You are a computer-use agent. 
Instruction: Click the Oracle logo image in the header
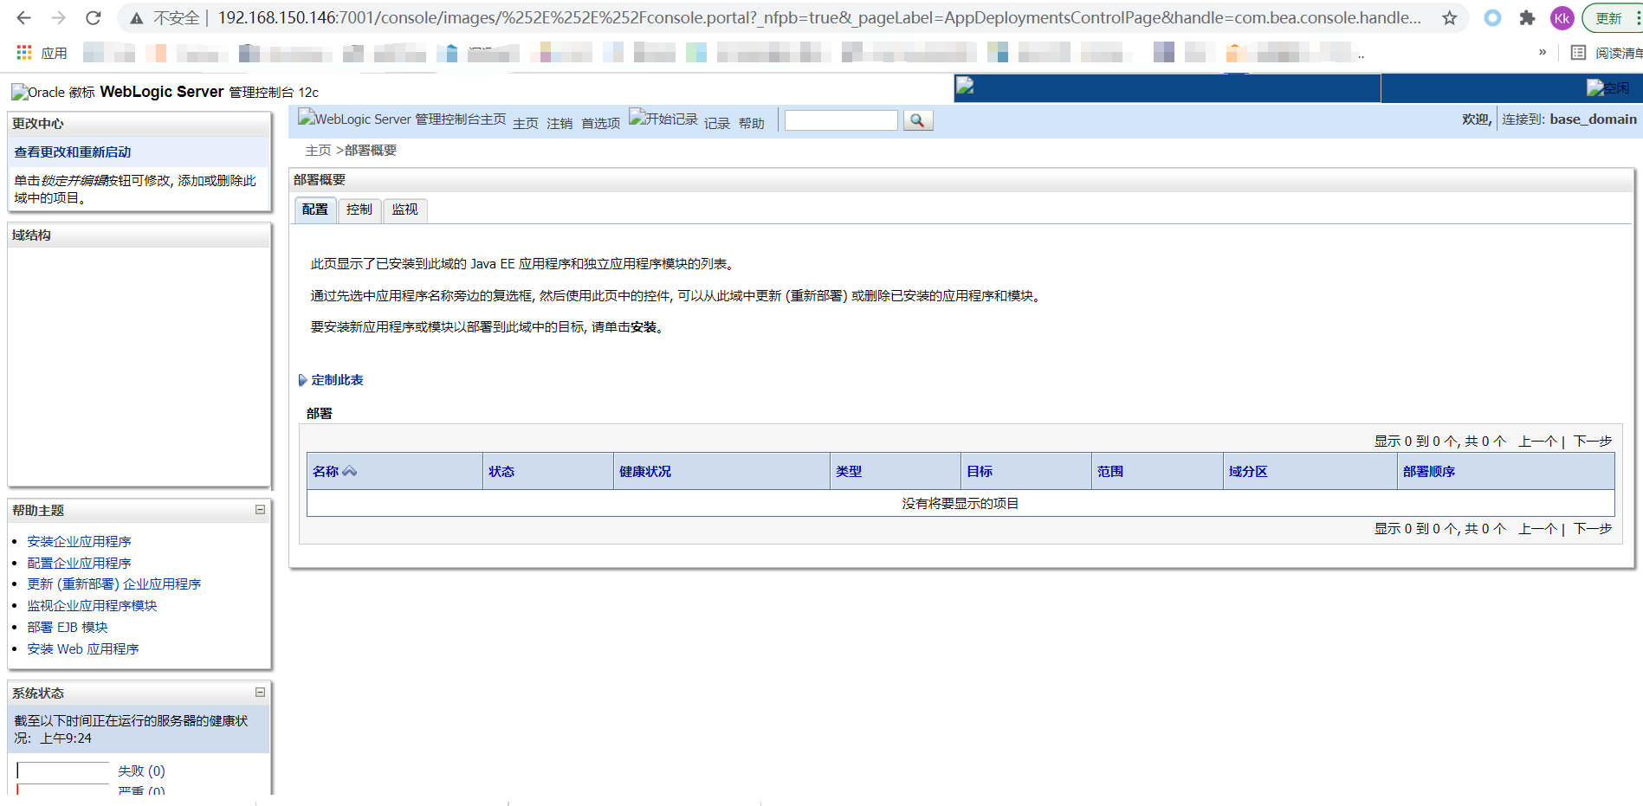pos(53,92)
